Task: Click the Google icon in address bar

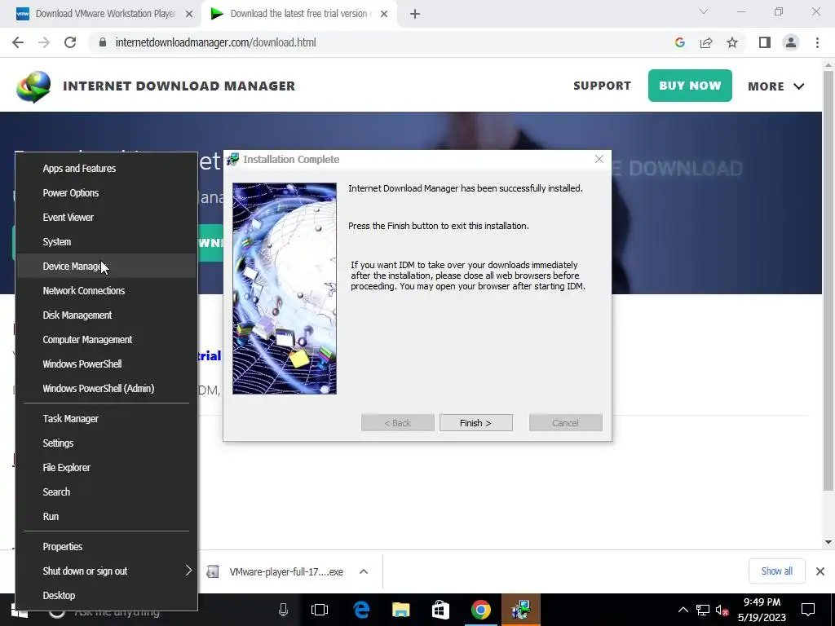Action: pyautogui.click(x=679, y=42)
